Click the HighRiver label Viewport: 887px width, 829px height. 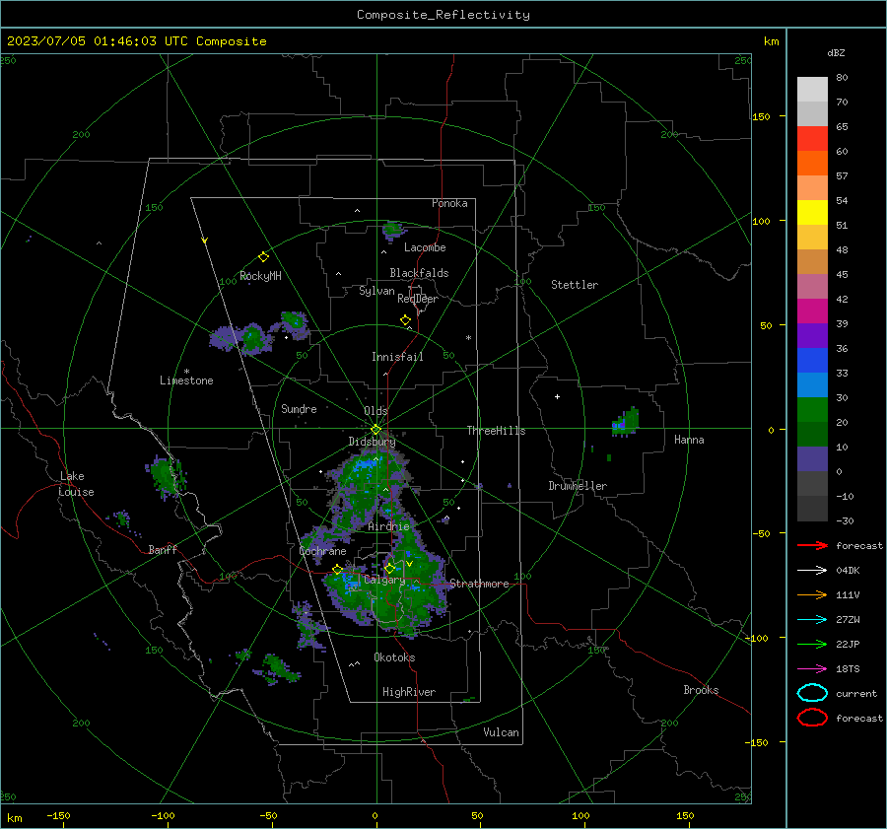(408, 692)
